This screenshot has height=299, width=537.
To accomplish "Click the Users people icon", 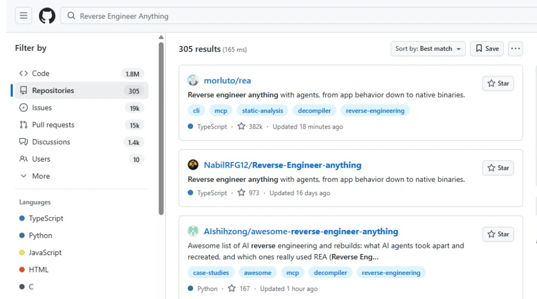I will (x=23, y=159).
